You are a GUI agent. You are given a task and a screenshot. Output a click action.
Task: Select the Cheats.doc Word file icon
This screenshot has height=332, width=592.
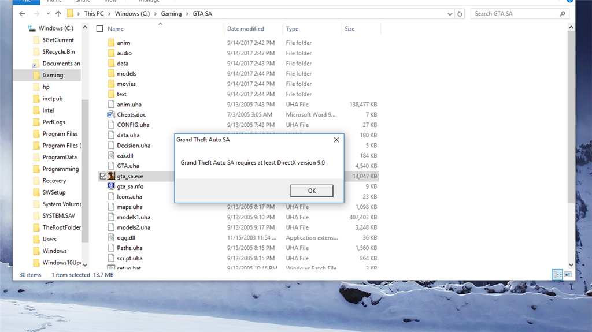click(111, 114)
